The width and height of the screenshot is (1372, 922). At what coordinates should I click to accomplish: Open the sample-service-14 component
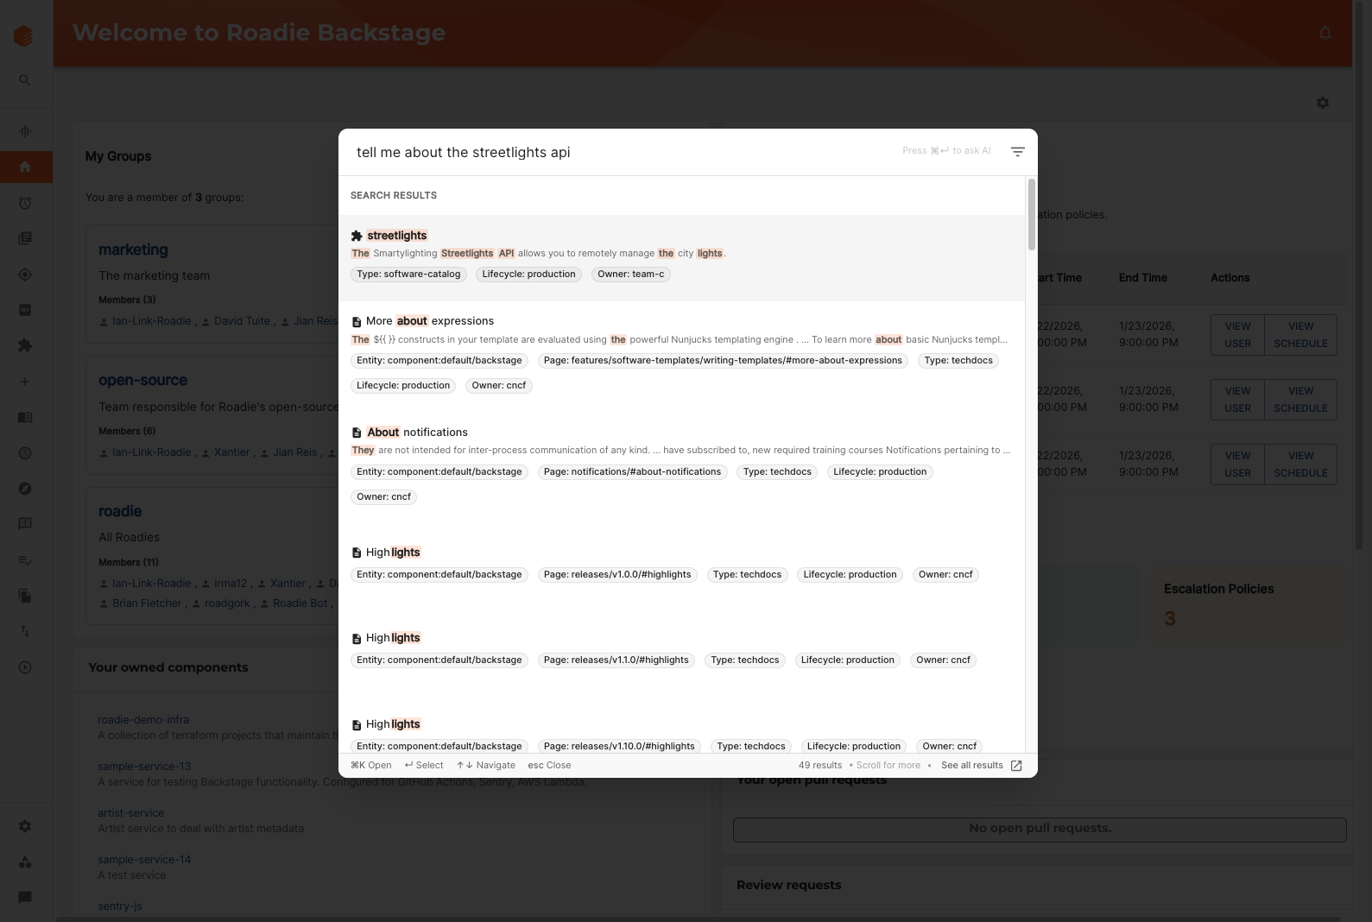coord(144,860)
